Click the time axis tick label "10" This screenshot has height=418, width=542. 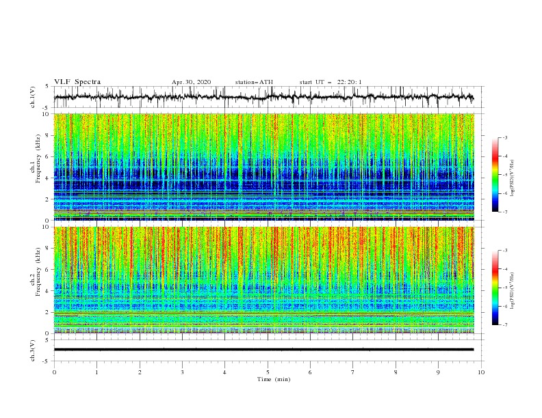pos(481,372)
